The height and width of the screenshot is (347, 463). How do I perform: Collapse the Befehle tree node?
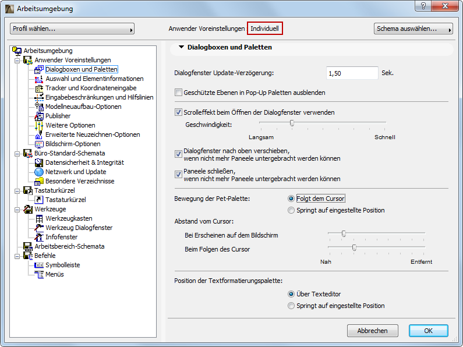(x=17, y=256)
